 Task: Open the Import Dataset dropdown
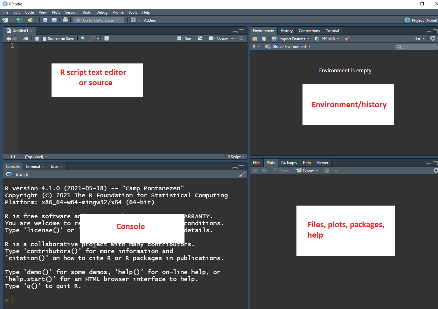[291, 39]
